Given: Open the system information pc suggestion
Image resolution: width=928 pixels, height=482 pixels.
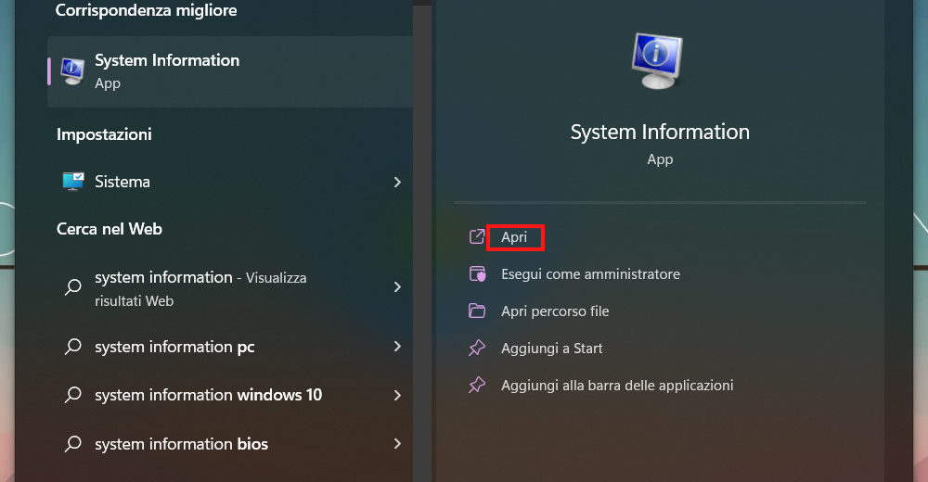Looking at the screenshot, I should click(174, 347).
